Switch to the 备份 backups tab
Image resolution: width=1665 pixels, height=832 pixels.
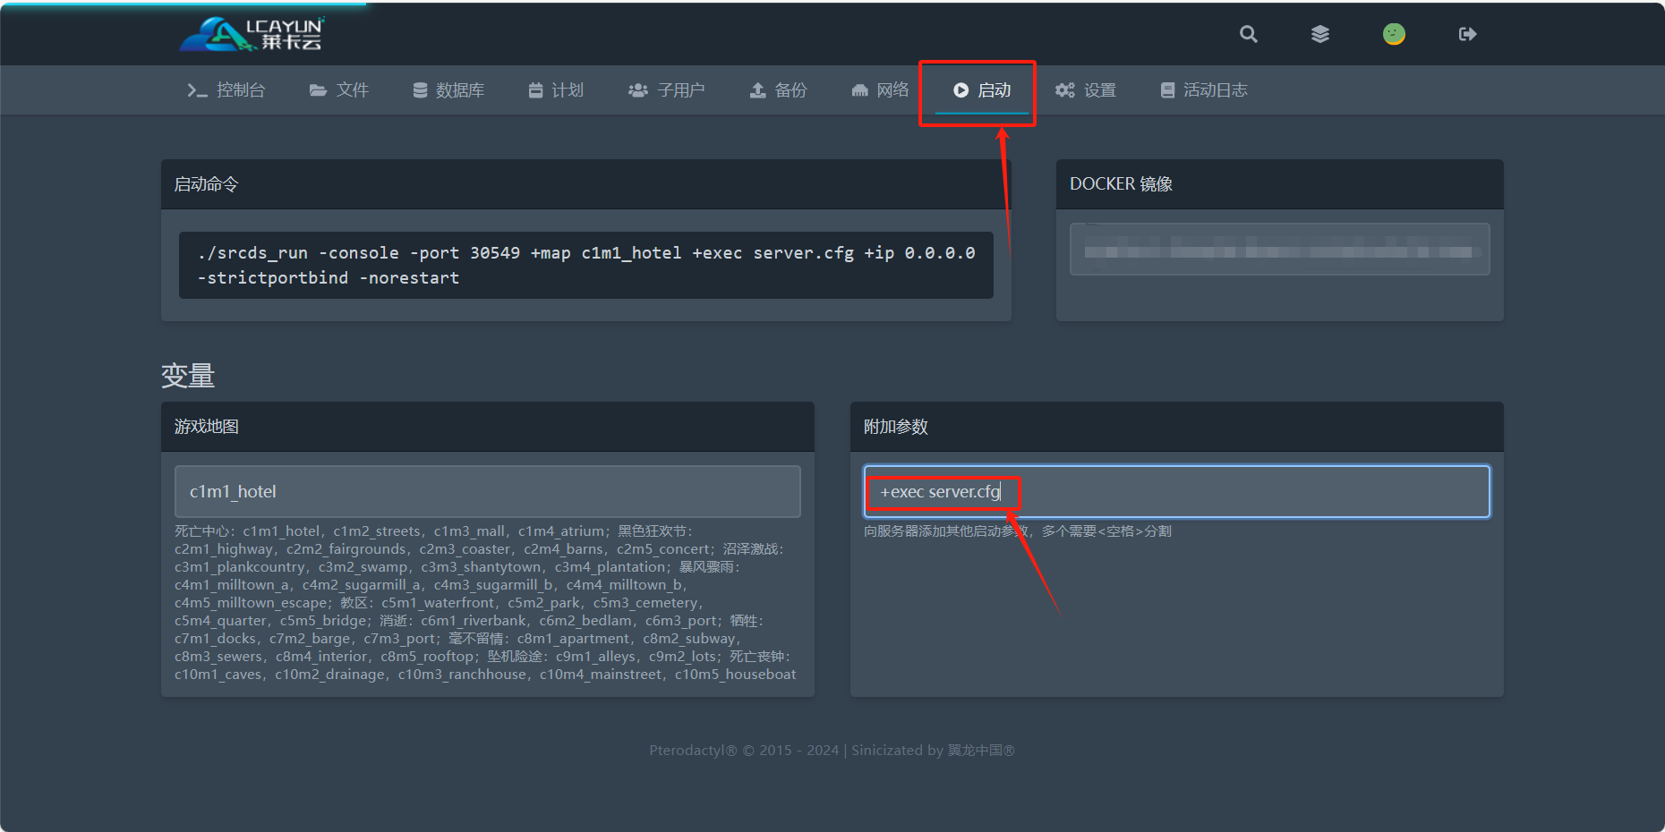coord(779,90)
